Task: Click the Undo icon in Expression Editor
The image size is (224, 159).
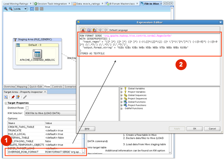Action: coord(100,30)
